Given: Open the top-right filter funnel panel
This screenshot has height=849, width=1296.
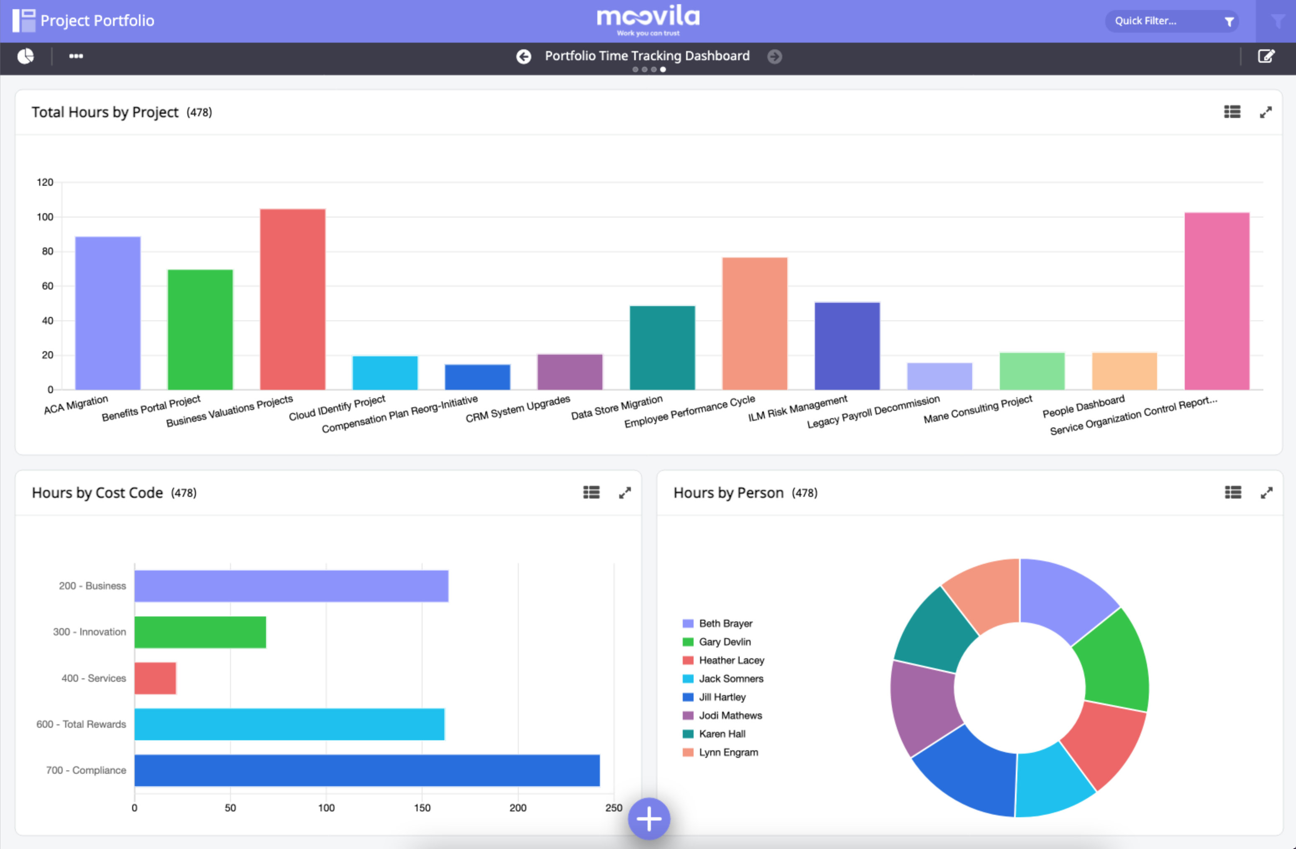Looking at the screenshot, I should click(x=1277, y=21).
